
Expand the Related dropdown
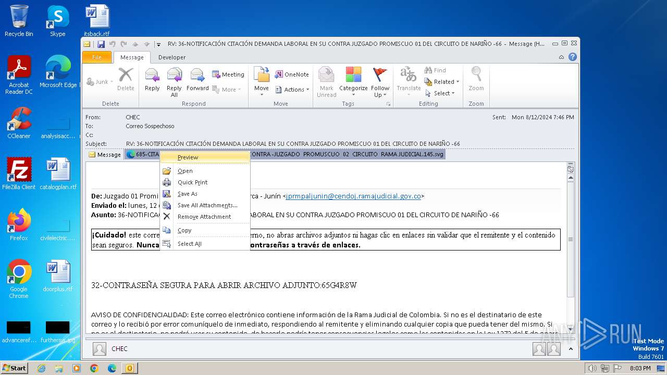click(x=442, y=82)
